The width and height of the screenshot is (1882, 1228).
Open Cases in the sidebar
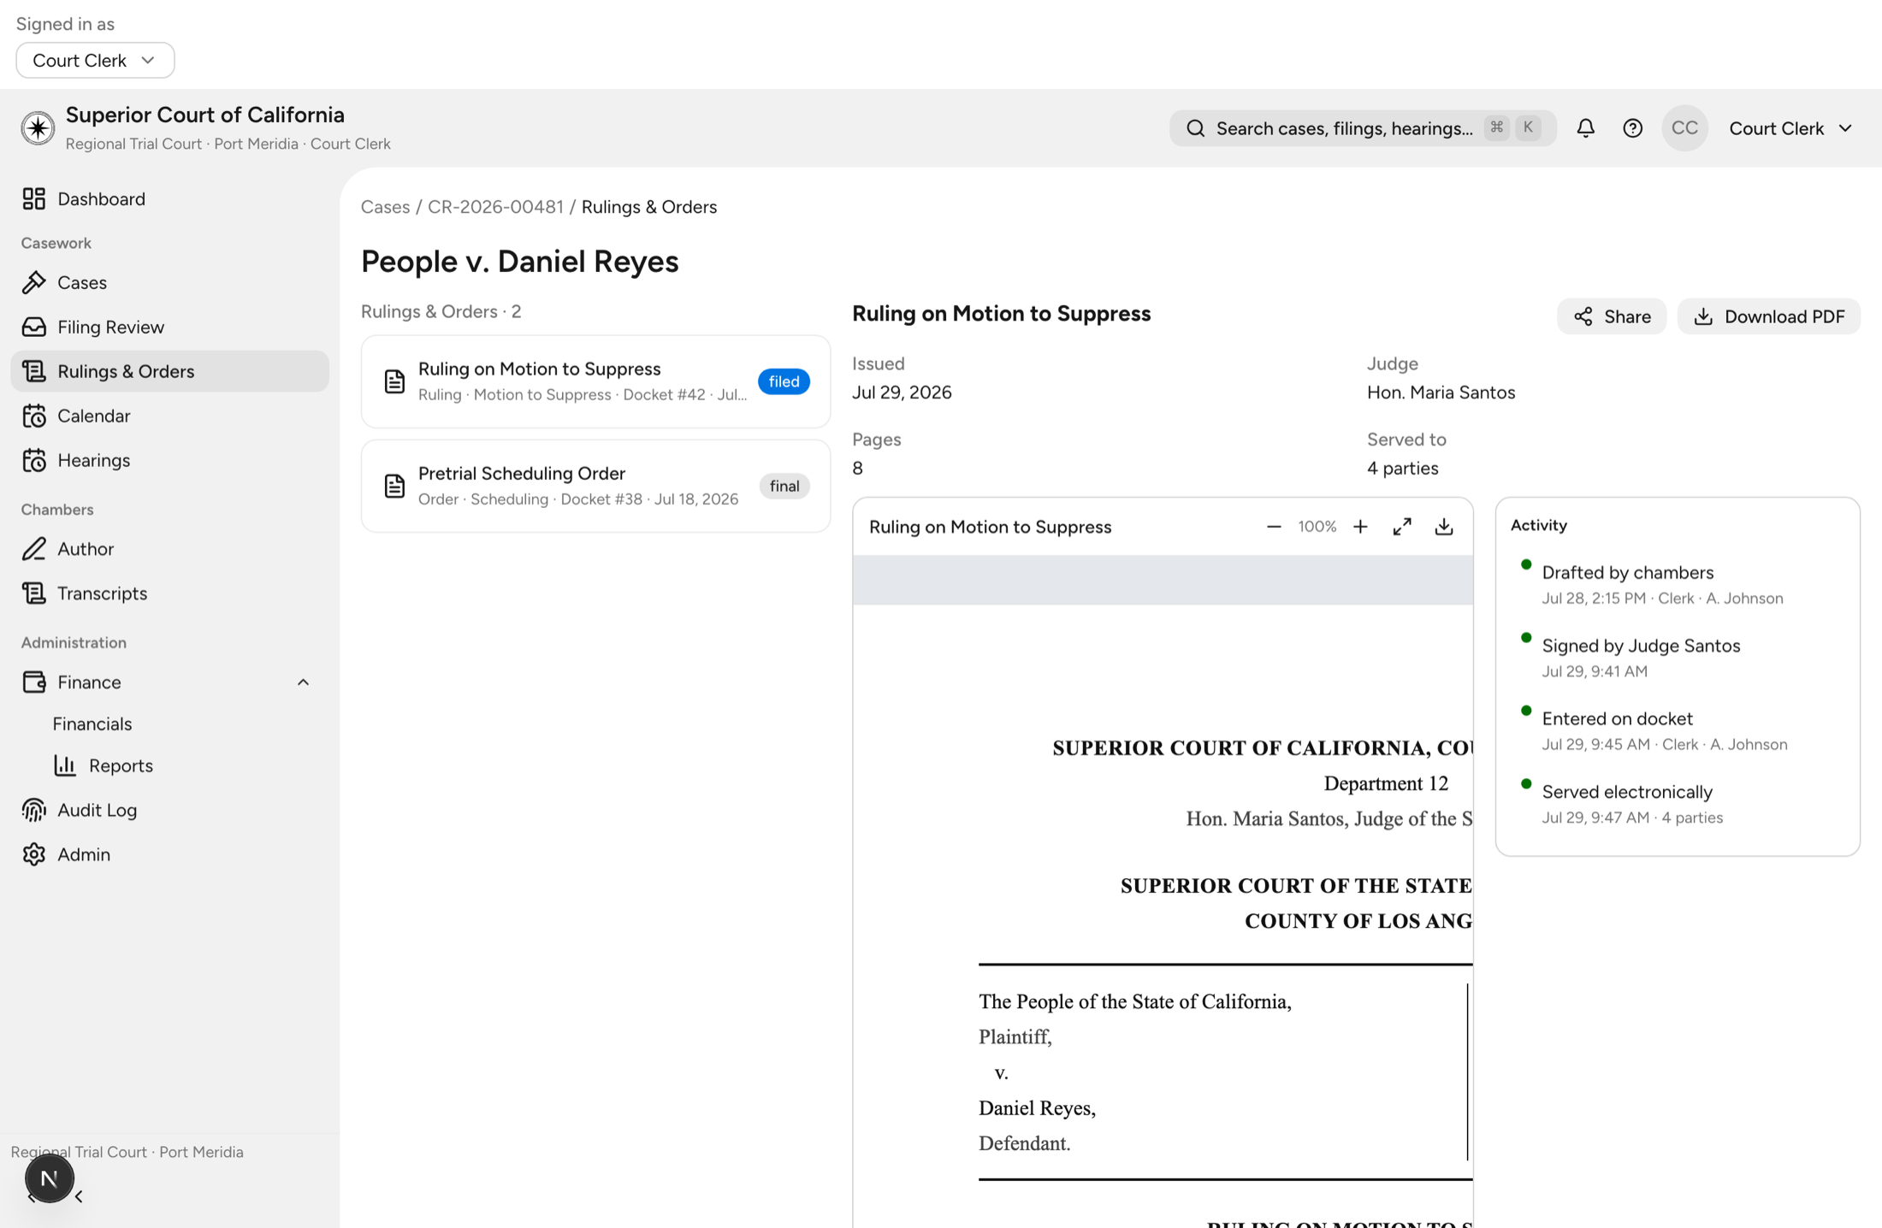pos(169,282)
